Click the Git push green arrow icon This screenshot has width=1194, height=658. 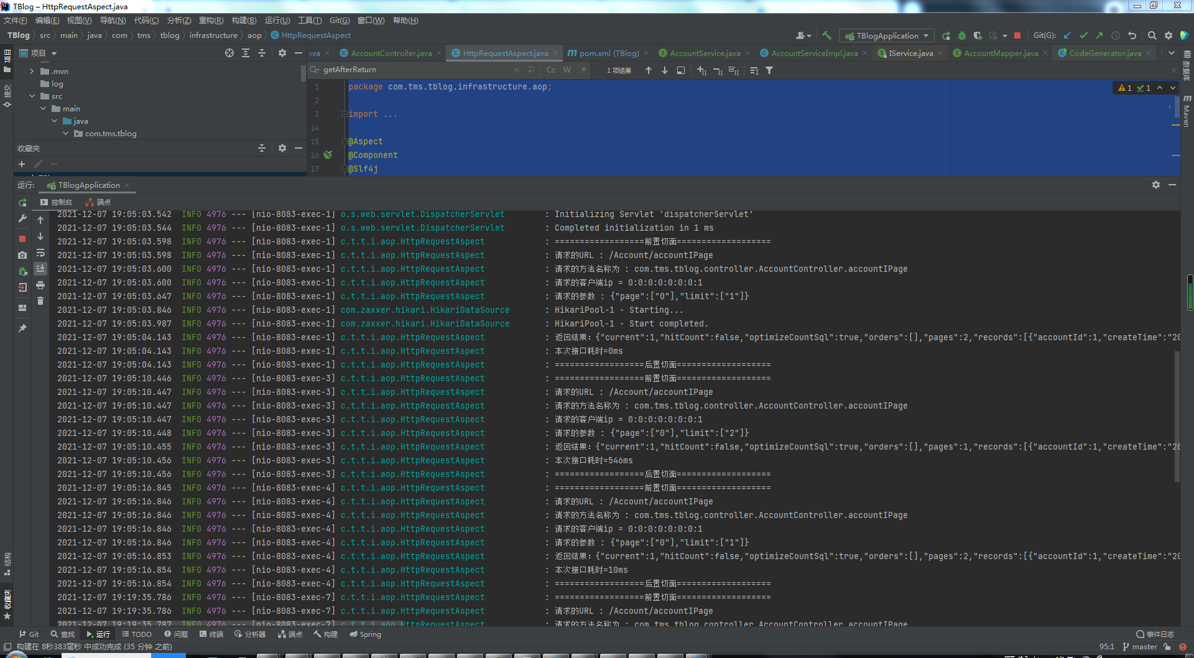coord(1099,35)
